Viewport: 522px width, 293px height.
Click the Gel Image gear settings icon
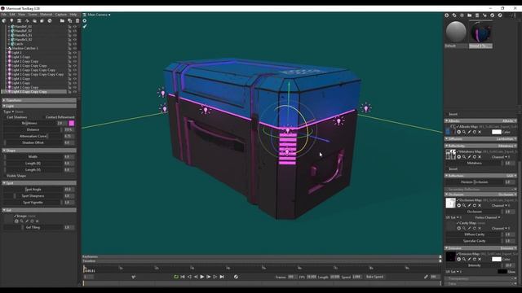(16, 221)
